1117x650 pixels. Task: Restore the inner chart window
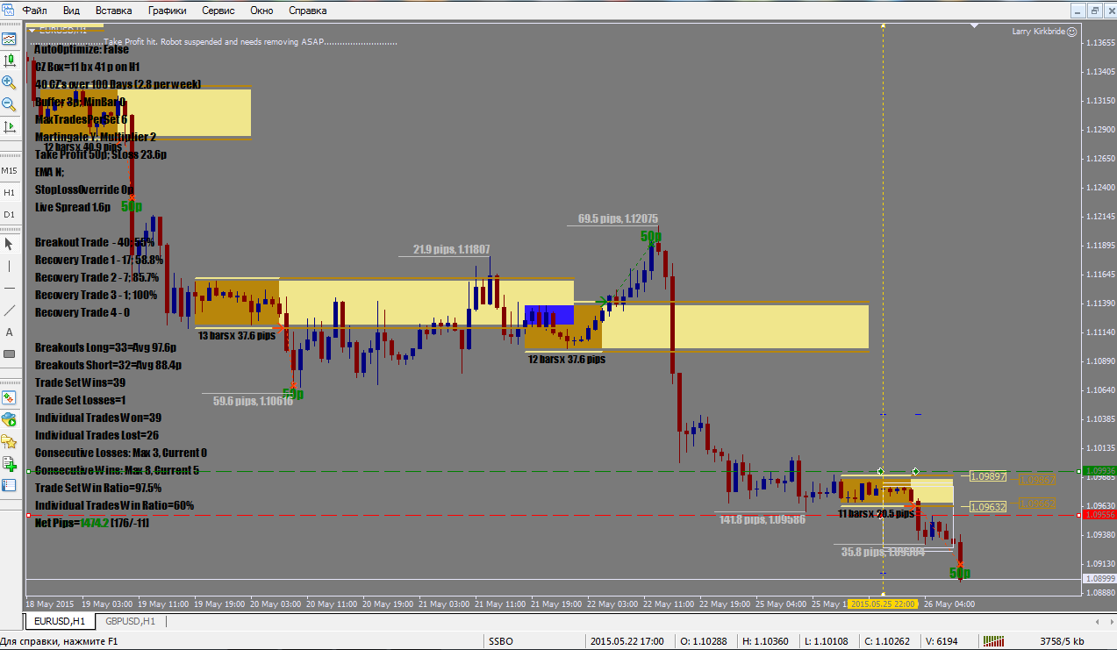(1094, 11)
